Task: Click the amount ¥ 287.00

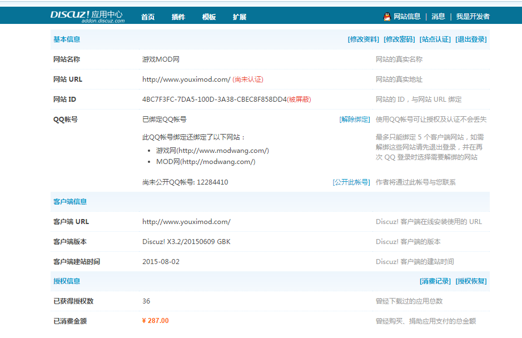Action: (156, 321)
